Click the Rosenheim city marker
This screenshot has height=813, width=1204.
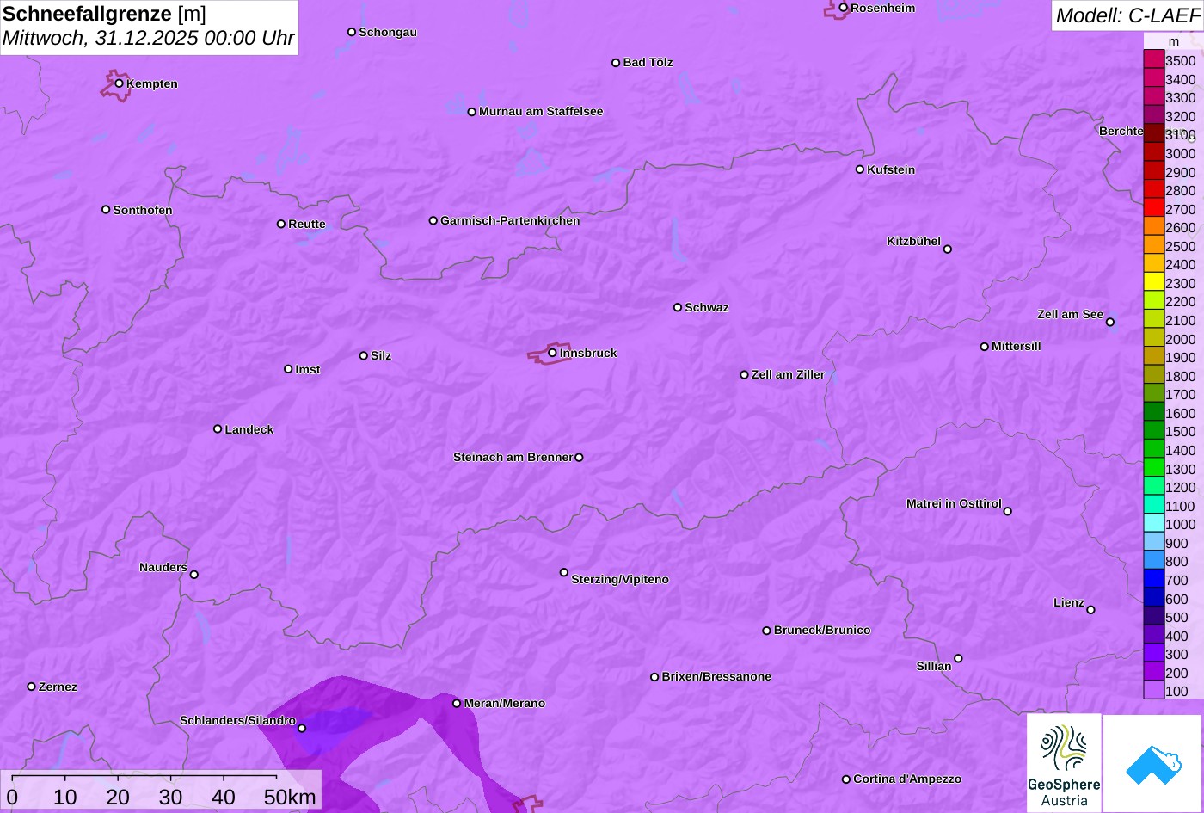[x=844, y=8]
